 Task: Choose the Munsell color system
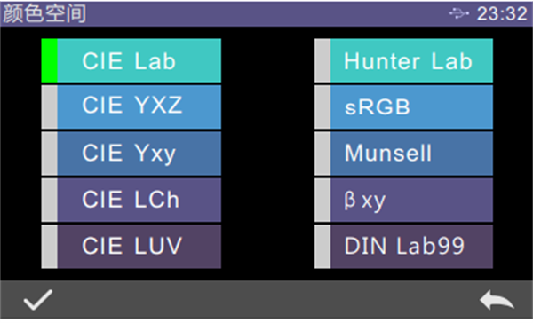click(404, 154)
